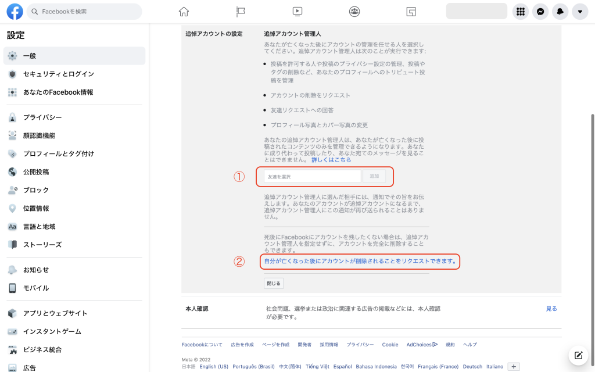Image resolution: width=595 pixels, height=372 pixels.
Task: Click the Facebook logo icon
Action: (x=15, y=12)
